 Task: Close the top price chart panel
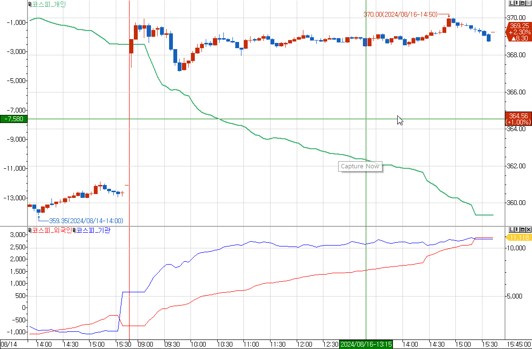pyautogui.click(x=528, y=3)
